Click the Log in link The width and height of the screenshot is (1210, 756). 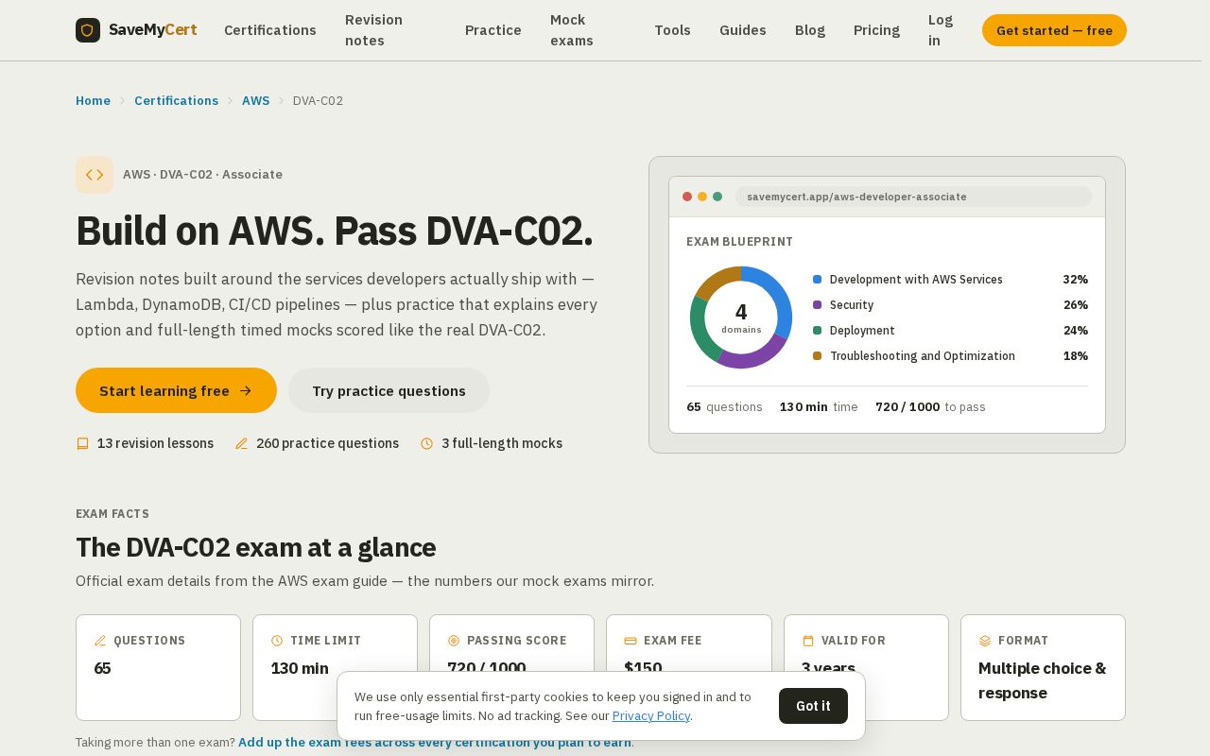(941, 30)
